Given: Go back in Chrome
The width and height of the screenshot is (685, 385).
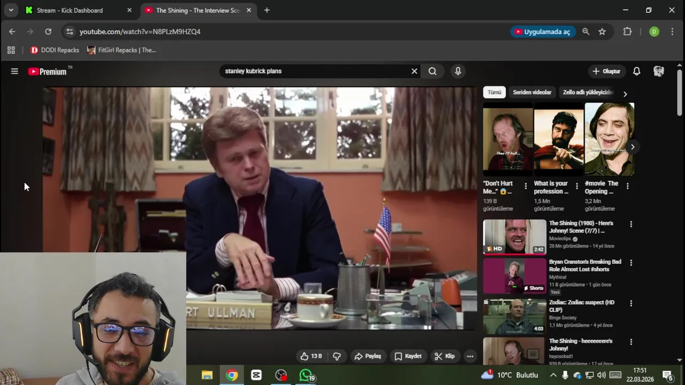Looking at the screenshot, I should 12,32.
